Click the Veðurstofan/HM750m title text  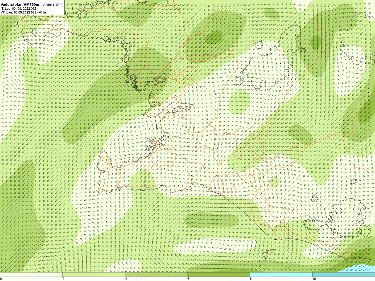20,4
